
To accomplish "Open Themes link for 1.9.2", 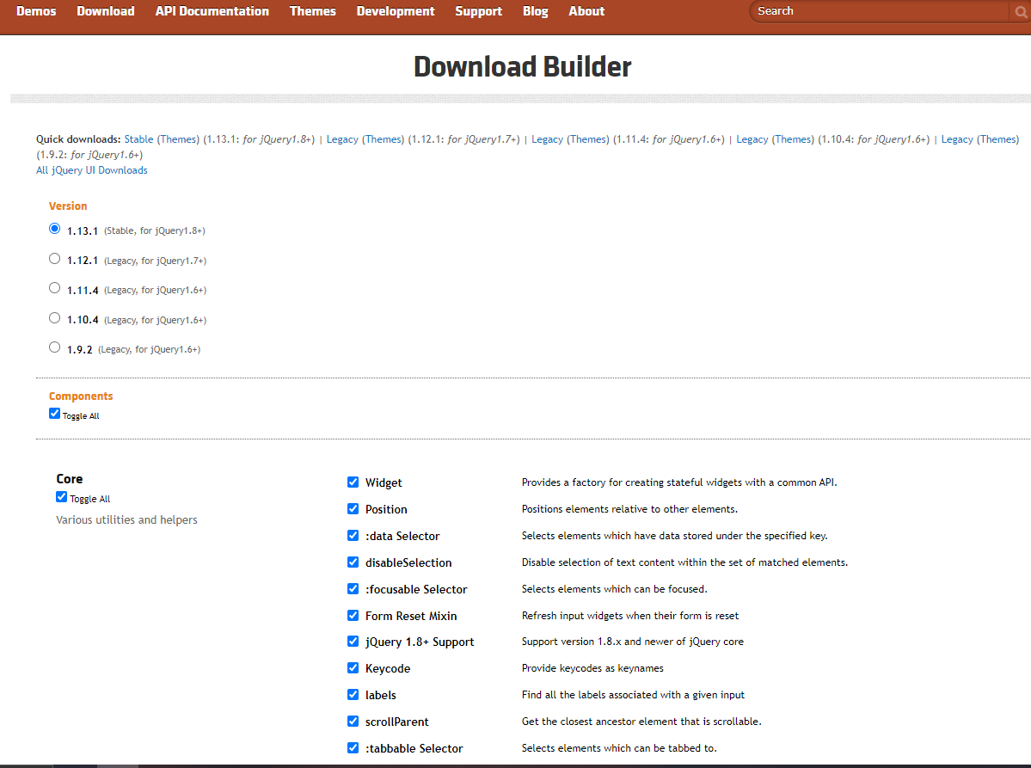I will coord(998,139).
